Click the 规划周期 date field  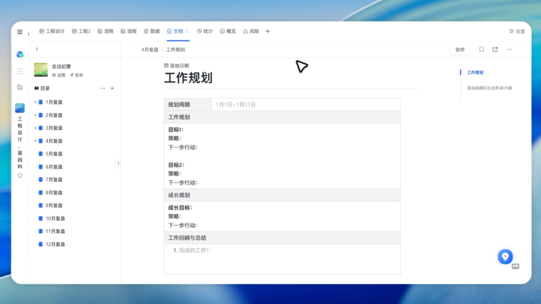235,105
